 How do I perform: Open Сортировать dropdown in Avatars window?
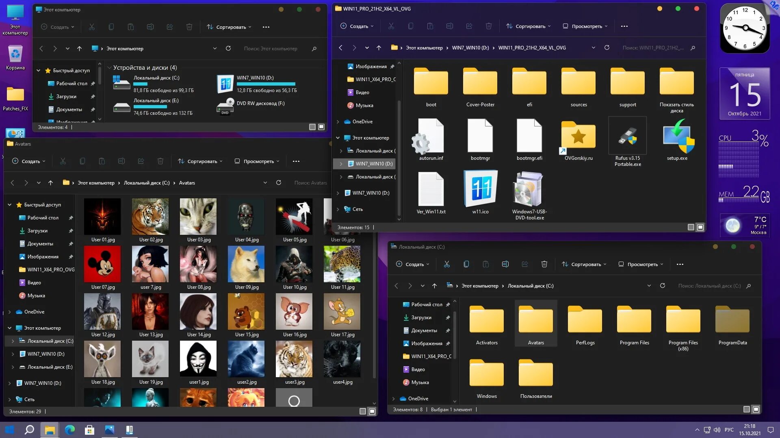point(200,161)
